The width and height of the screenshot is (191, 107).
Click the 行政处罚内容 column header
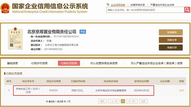coord(78,81)
